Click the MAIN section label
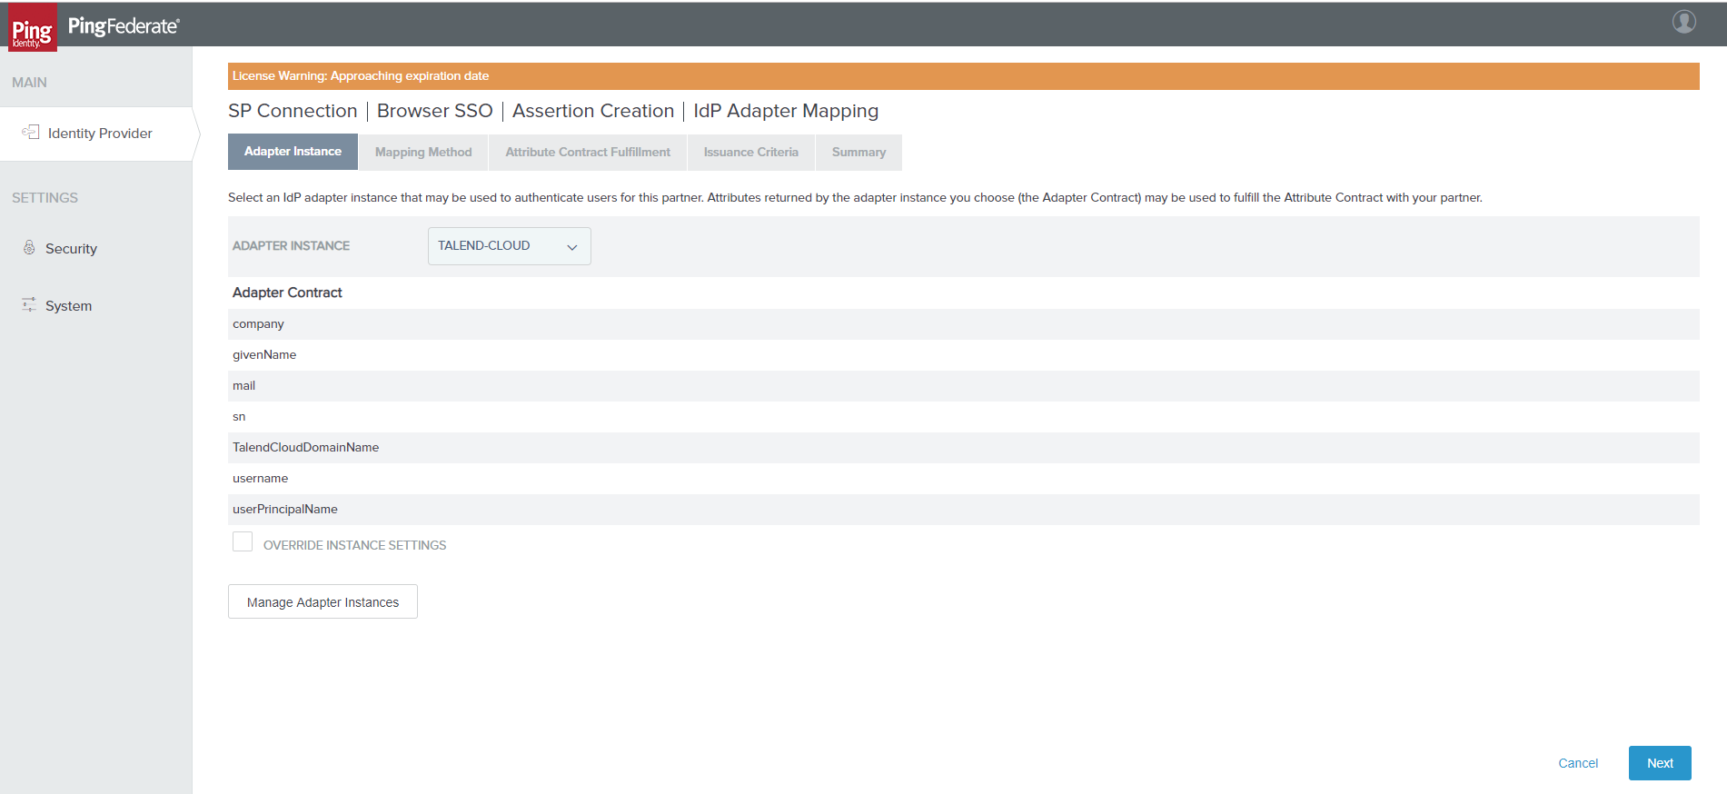 tap(29, 83)
